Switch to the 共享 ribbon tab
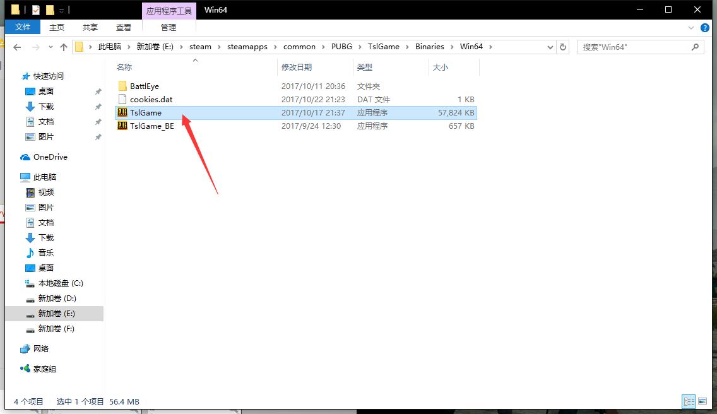This screenshot has height=414, width=717. [90, 27]
